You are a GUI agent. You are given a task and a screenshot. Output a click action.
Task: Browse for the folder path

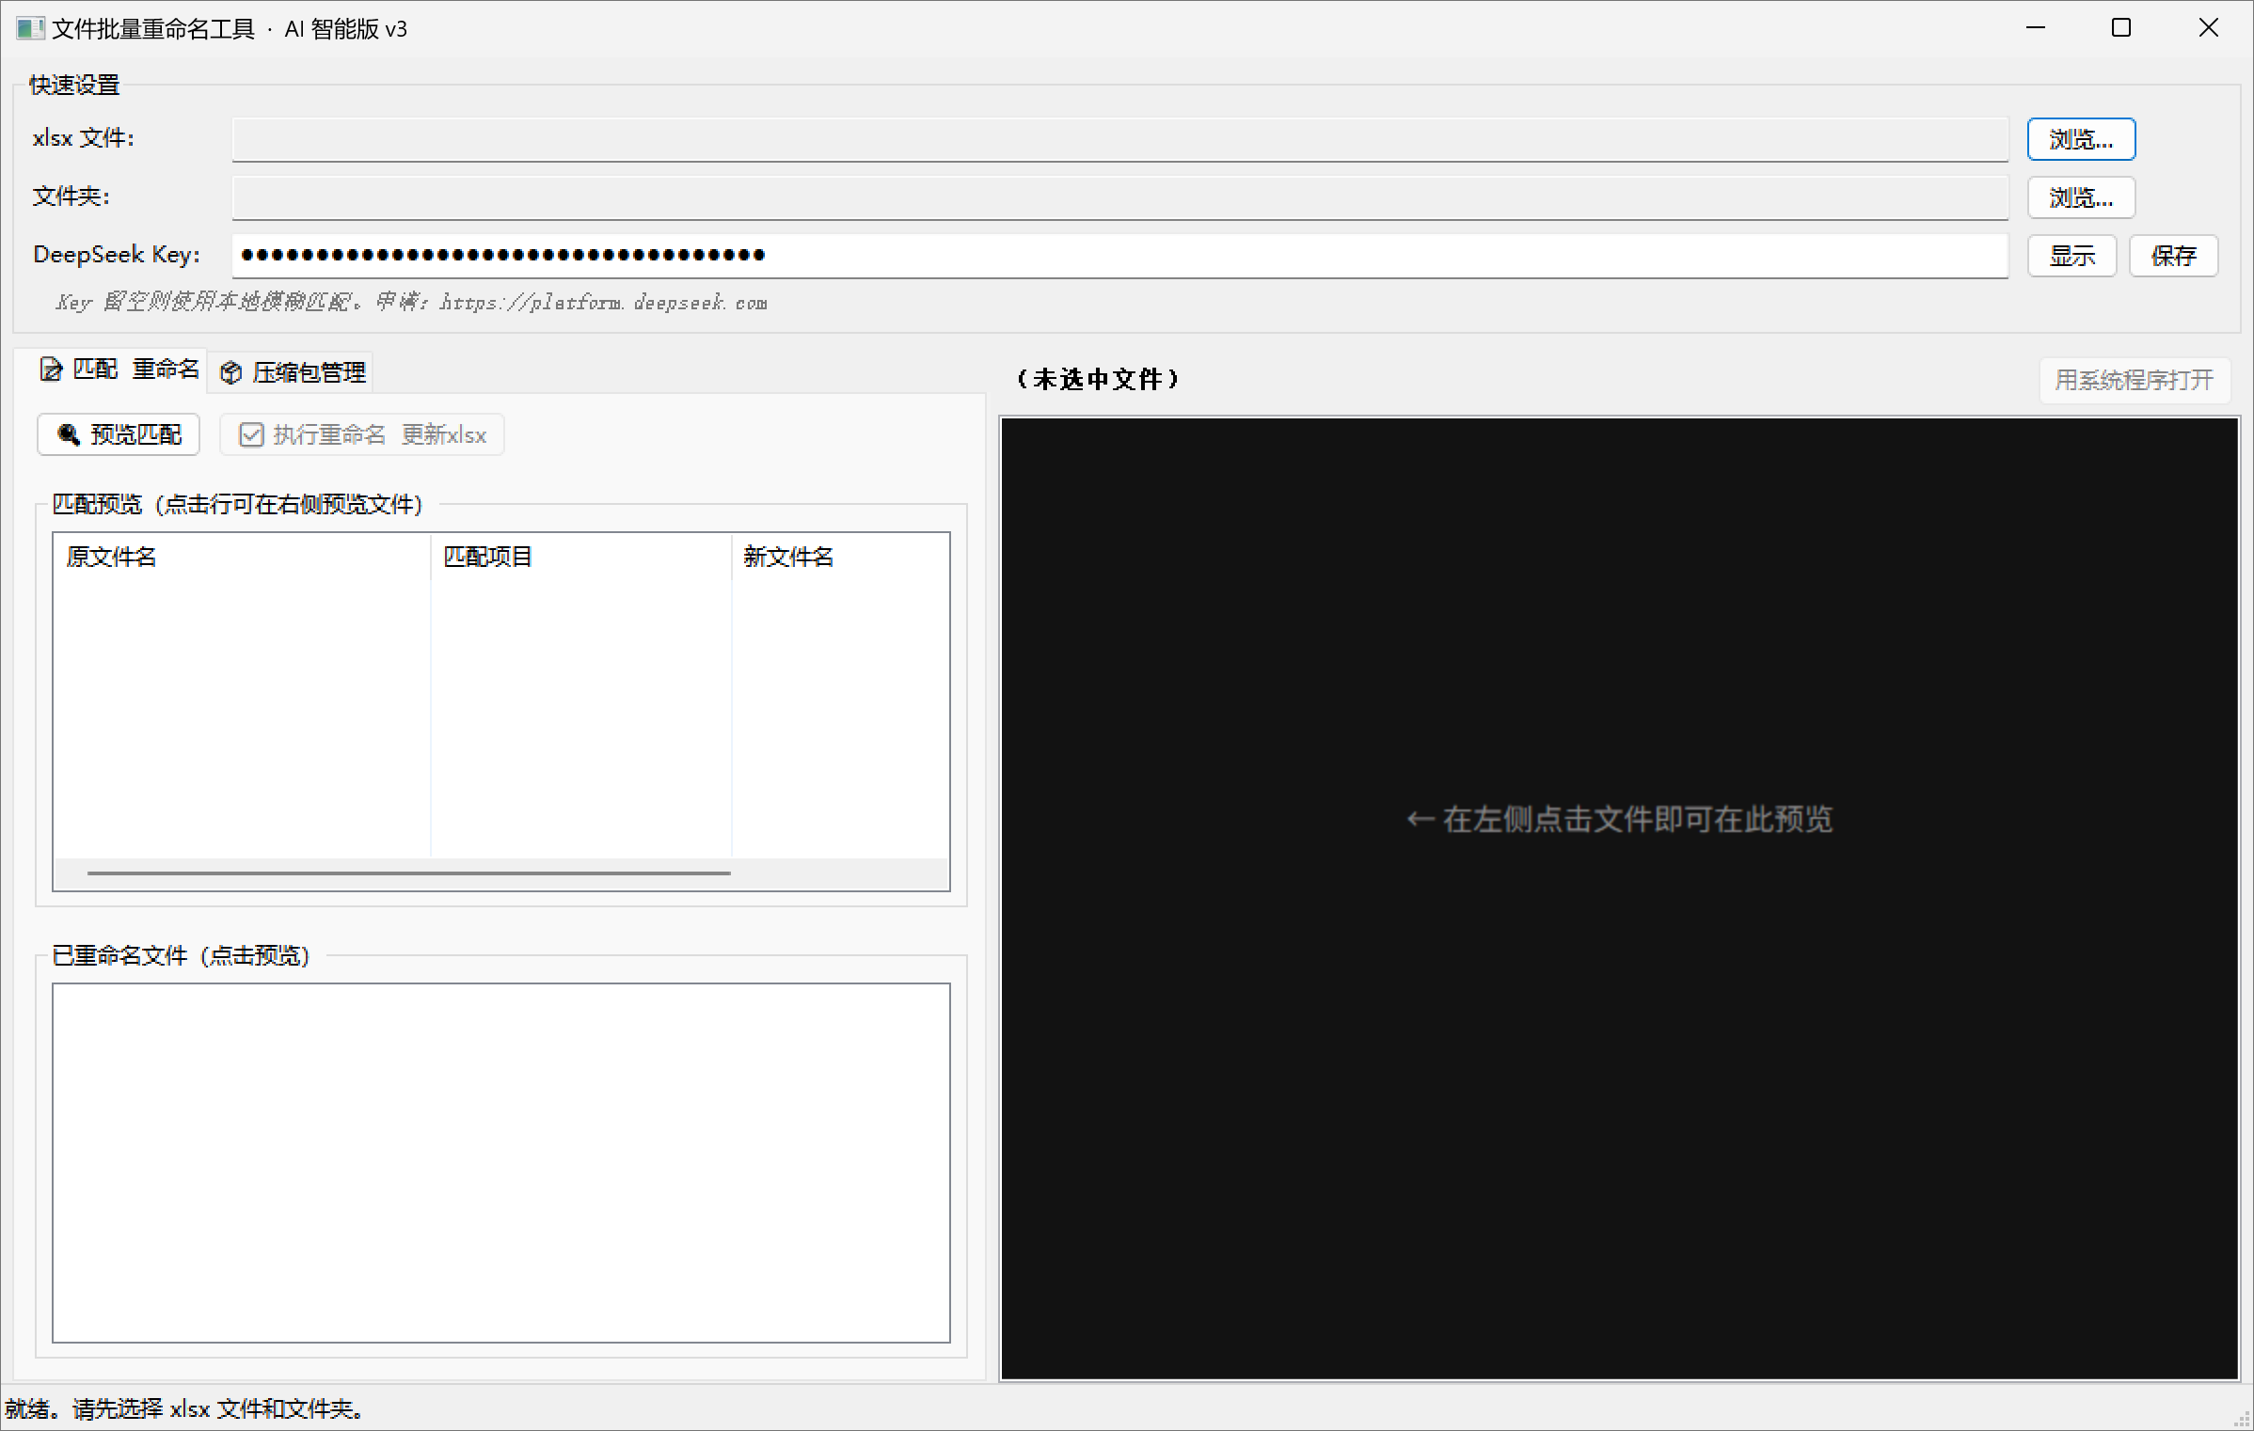click(x=2080, y=198)
